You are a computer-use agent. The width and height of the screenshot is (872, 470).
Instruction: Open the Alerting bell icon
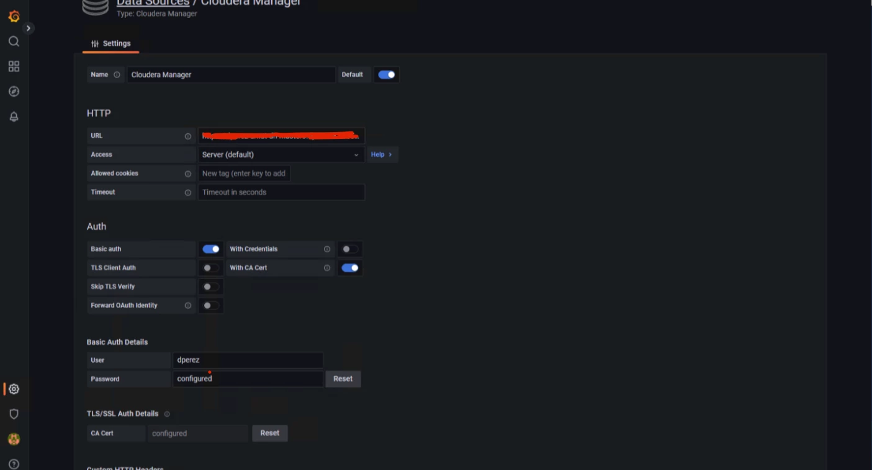tap(14, 117)
